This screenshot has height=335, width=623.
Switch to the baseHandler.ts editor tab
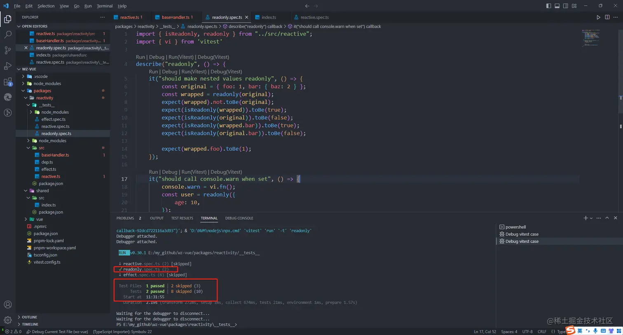coord(176,17)
